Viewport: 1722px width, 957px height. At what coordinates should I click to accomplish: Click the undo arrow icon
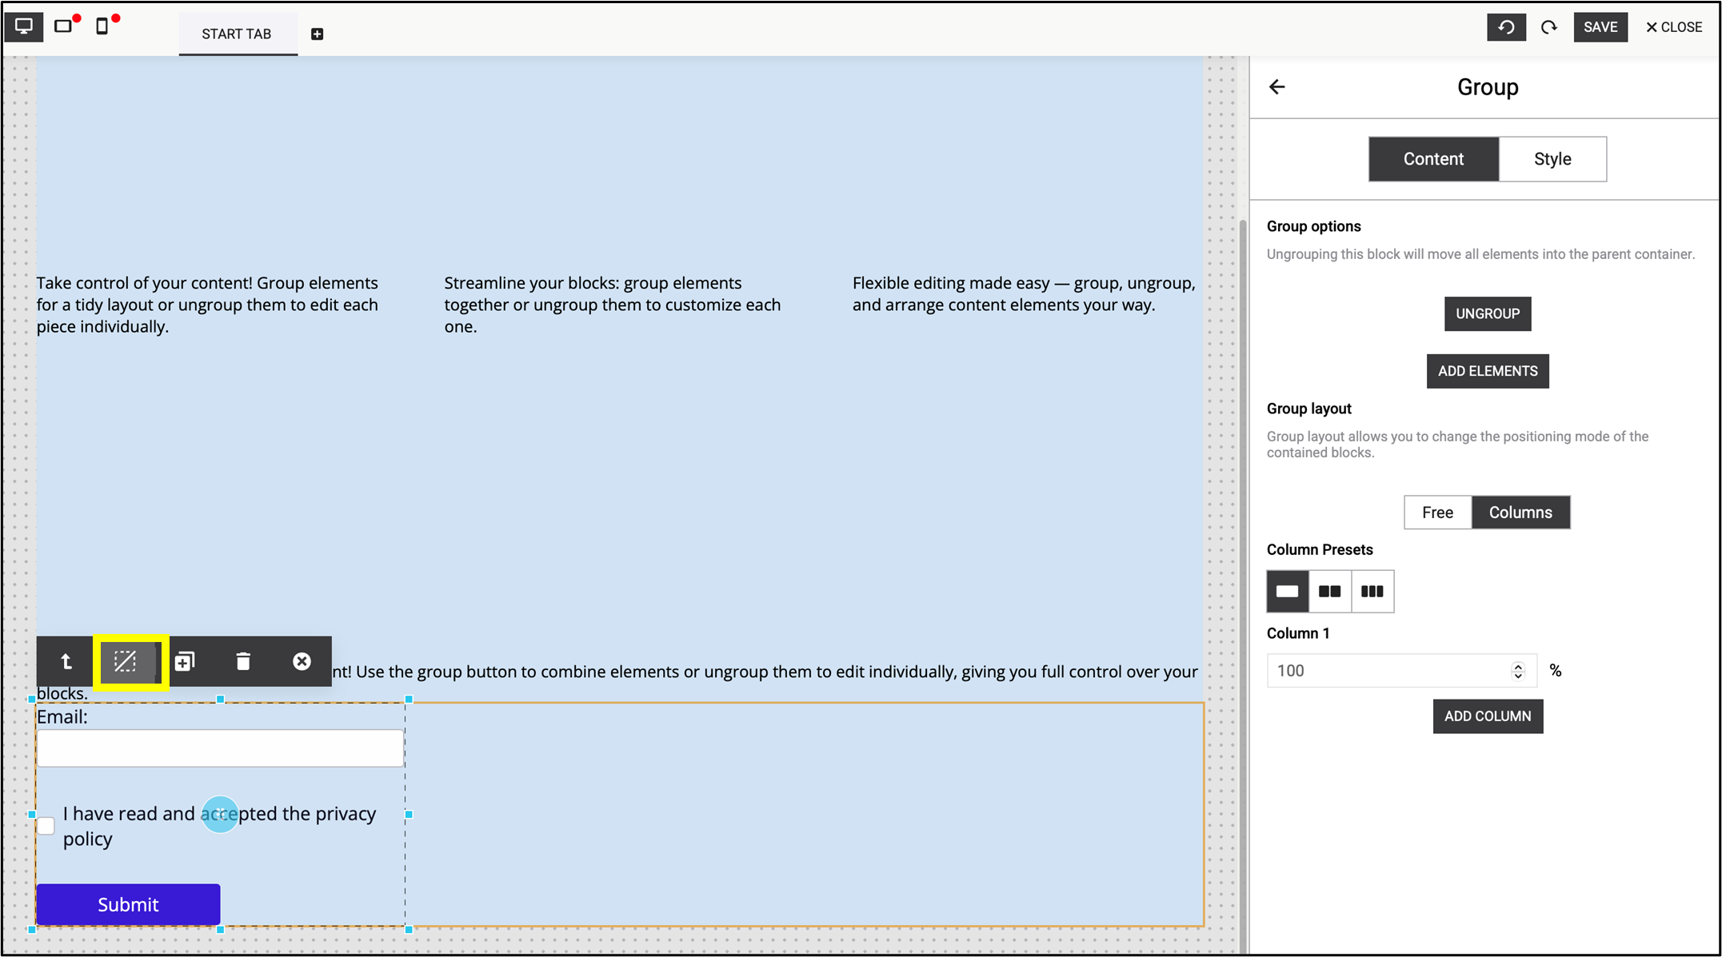[1506, 27]
